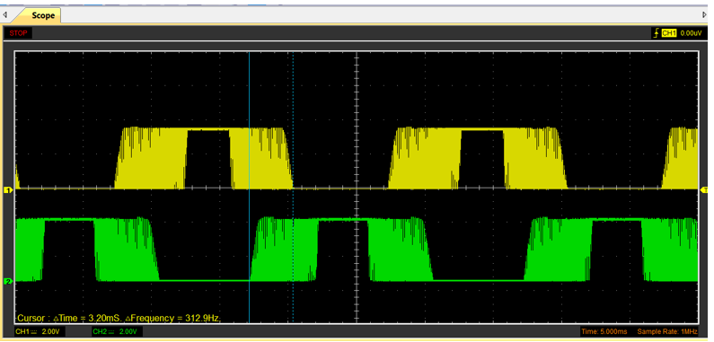Select the green channel 2 ground marker
714x342 pixels.
coord(8,282)
